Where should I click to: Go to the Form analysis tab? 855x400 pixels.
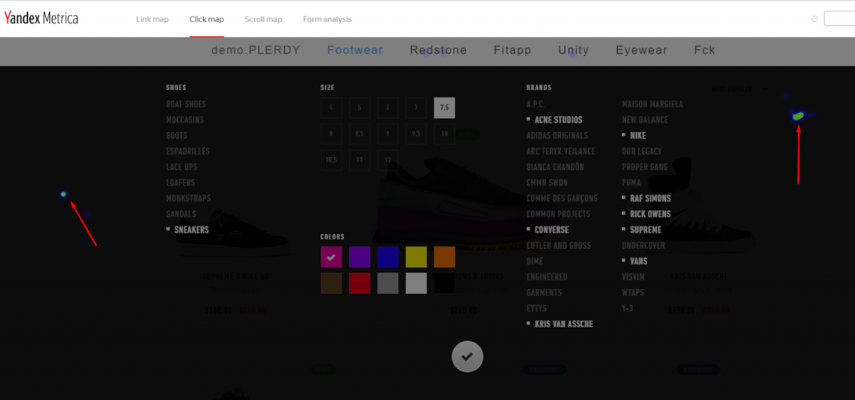pos(327,19)
